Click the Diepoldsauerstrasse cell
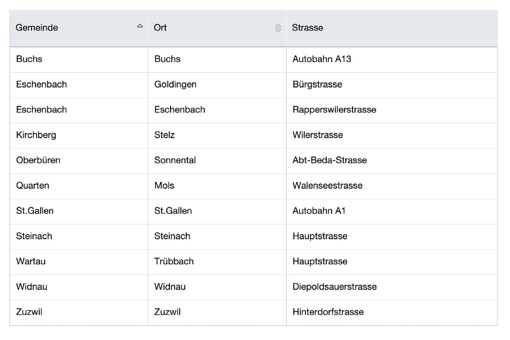The image size is (510, 340). [x=334, y=287]
